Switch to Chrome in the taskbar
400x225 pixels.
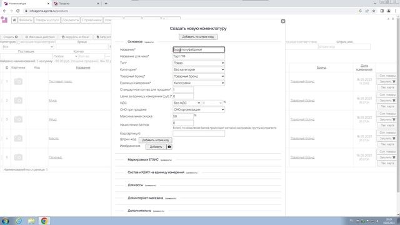tap(44, 221)
